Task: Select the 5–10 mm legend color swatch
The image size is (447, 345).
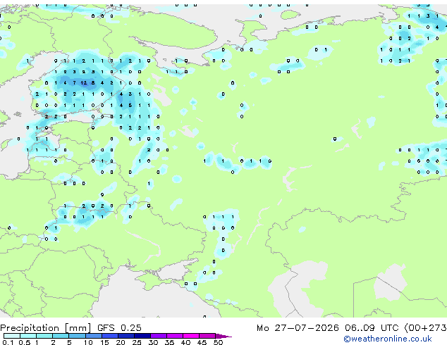Action: 78,336
